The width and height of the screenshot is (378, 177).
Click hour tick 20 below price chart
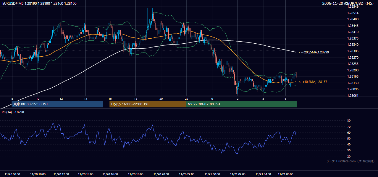[161, 99]
